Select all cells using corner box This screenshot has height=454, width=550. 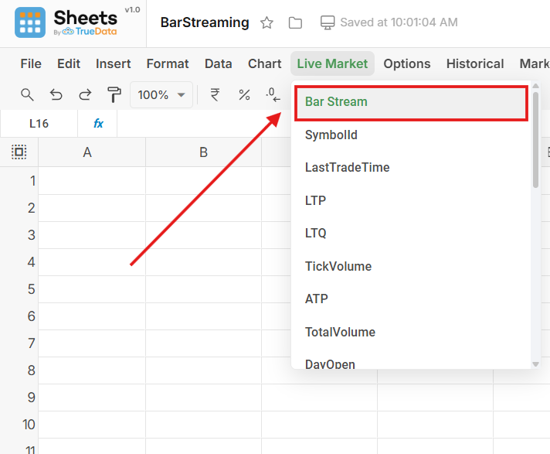click(19, 152)
